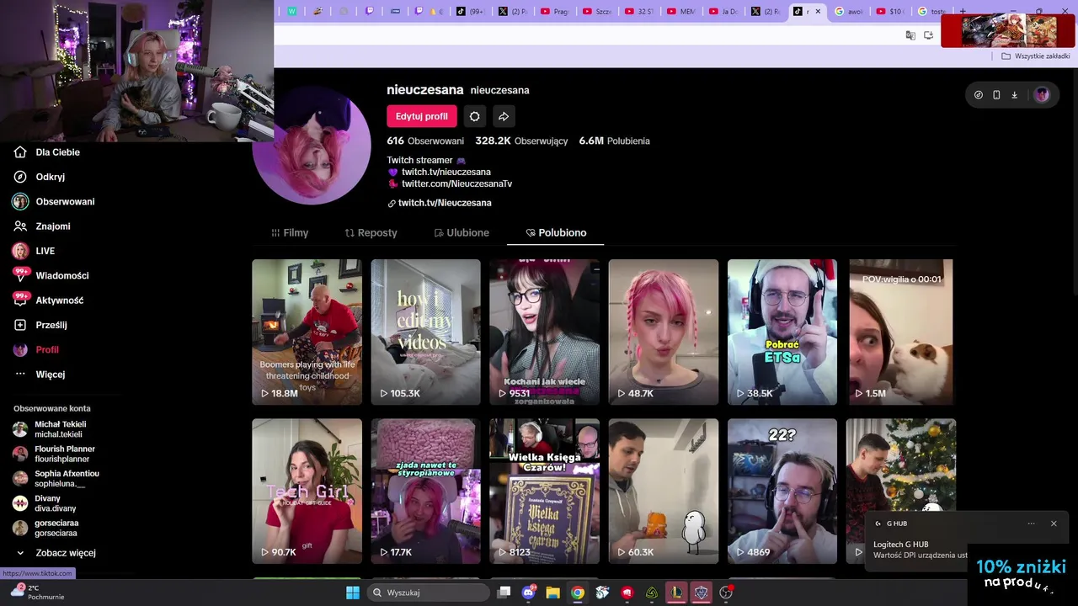The image size is (1078, 606).
Task: Open Profil in the sidebar
Action: point(36,349)
